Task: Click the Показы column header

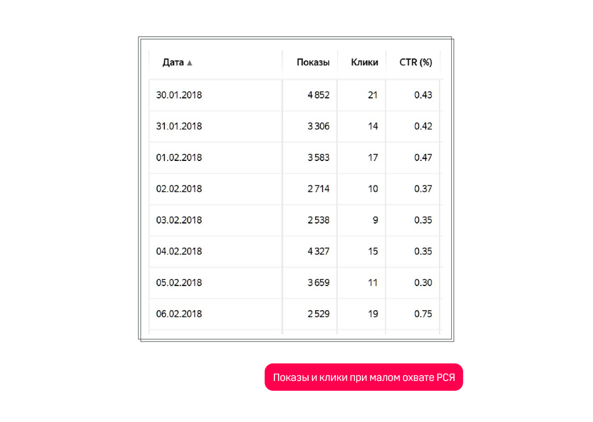Action: [313, 63]
